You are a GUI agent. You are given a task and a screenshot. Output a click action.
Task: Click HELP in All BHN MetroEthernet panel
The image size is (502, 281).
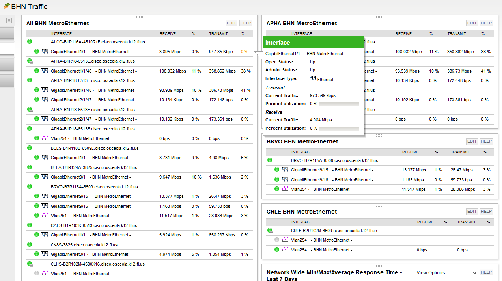click(x=246, y=23)
